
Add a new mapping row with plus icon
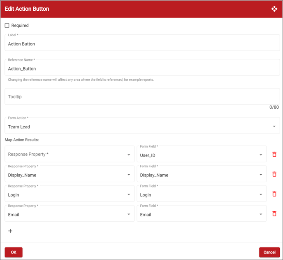click(10, 231)
